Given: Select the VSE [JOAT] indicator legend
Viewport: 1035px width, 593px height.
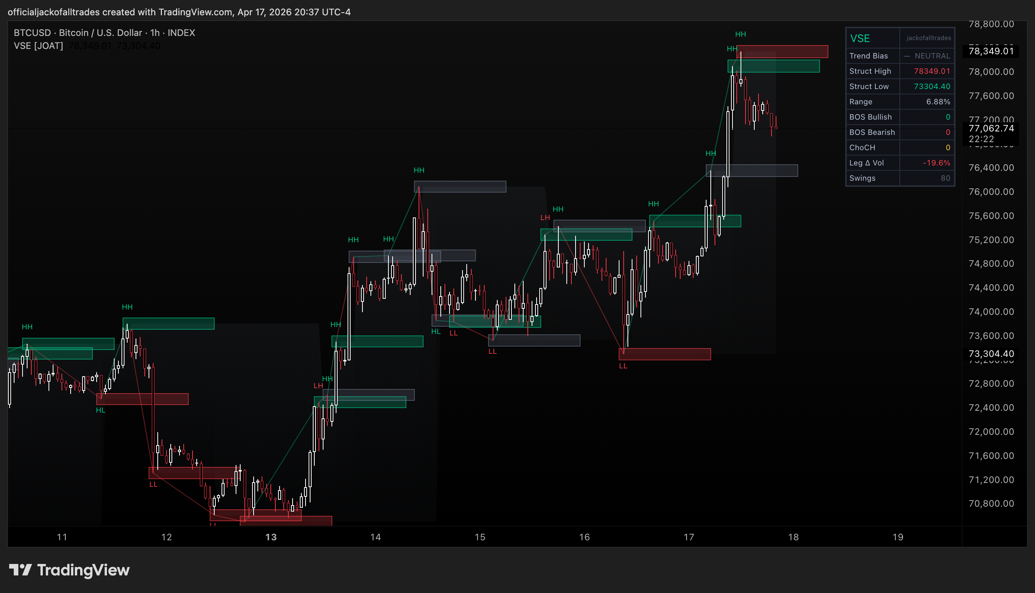Looking at the screenshot, I should 38,45.
